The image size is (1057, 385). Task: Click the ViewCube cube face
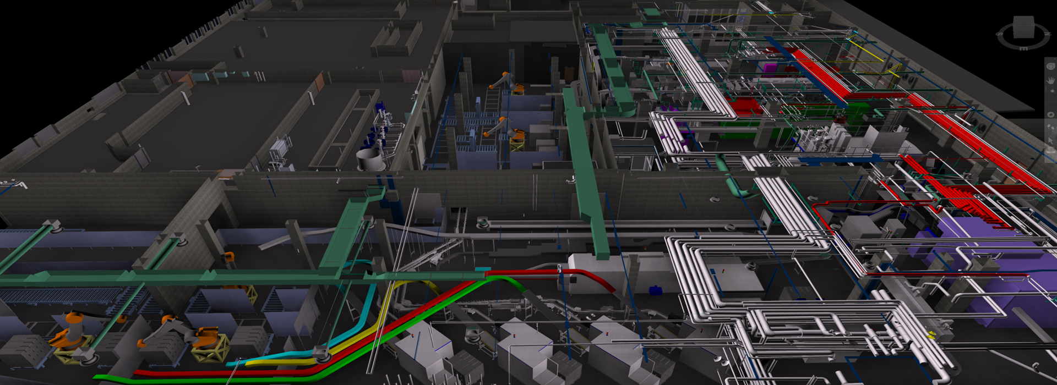click(1023, 28)
